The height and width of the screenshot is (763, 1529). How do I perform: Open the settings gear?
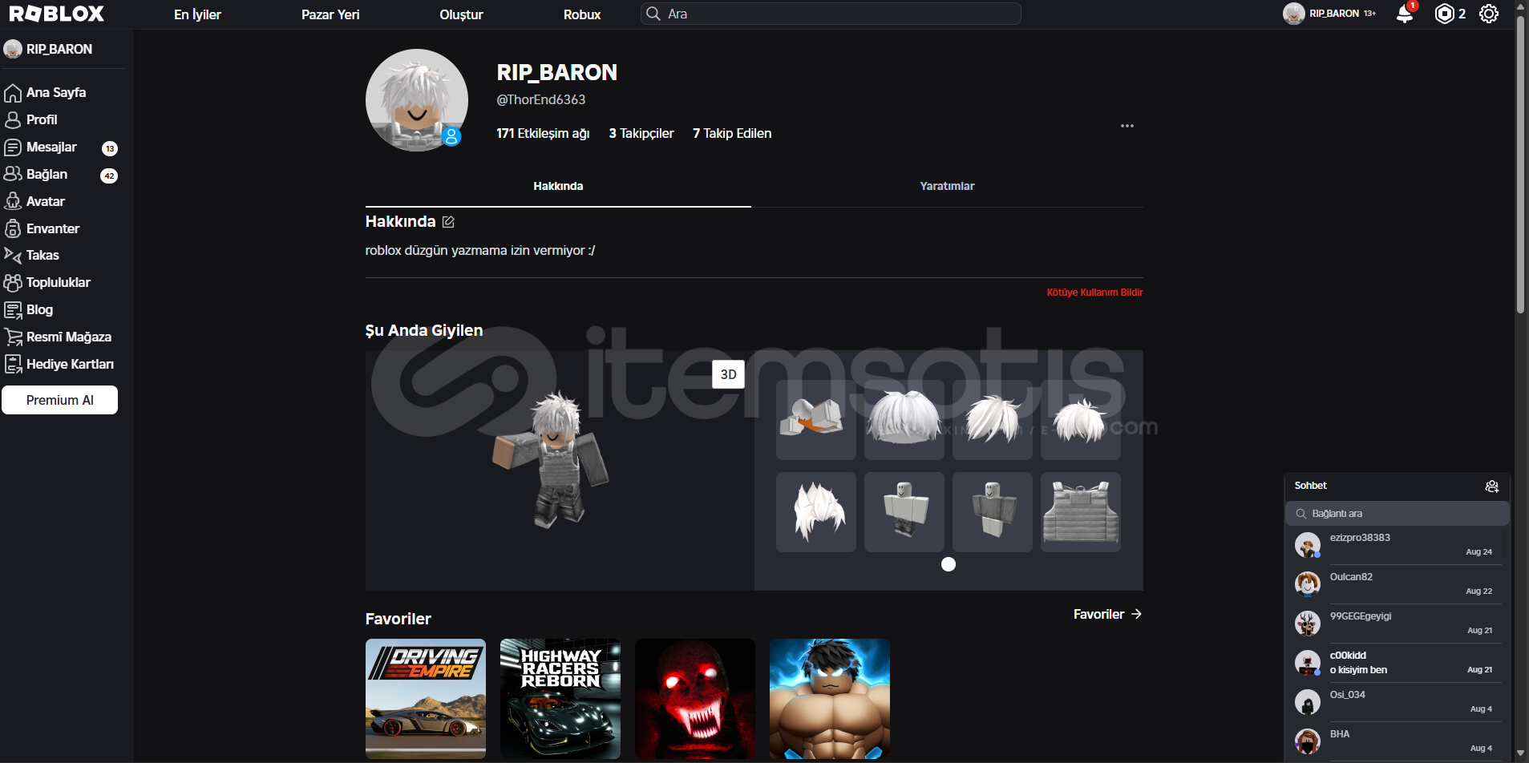[1489, 14]
